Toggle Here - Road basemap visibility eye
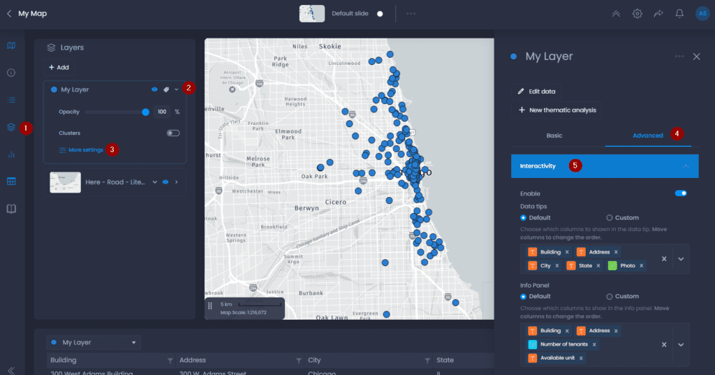 [165, 182]
